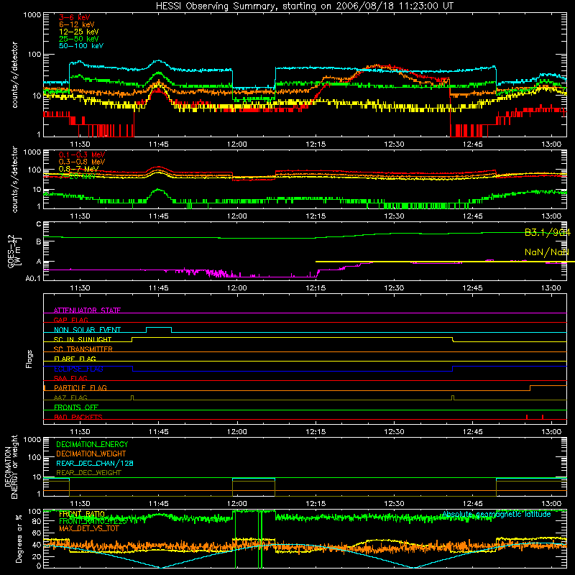Image resolution: width=575 pixels, height=575 pixels.
Task: Select the ECLIPSE_FLAG label
Action: 78,369
